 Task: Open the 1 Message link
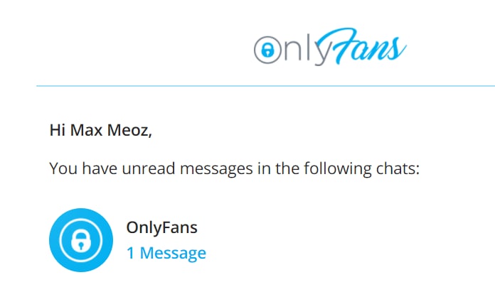coord(166,253)
